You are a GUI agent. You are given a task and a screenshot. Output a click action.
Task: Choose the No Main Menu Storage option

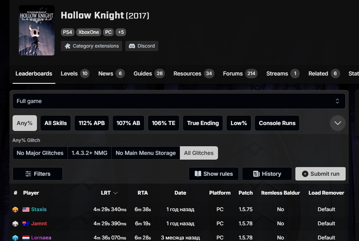[x=146, y=153]
